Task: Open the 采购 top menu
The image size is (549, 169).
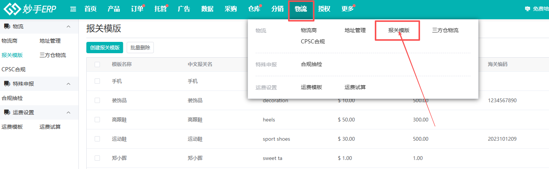Action: pos(231,9)
